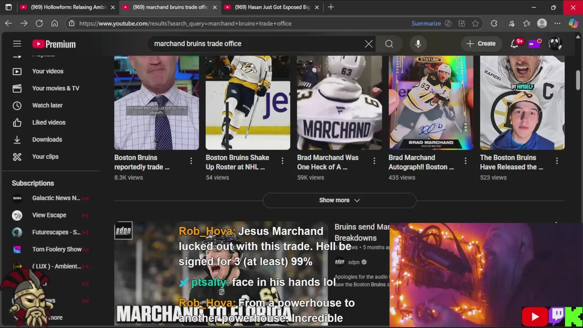583x328 pixels.
Task: Open a new browser tab
Action: click(331, 7)
